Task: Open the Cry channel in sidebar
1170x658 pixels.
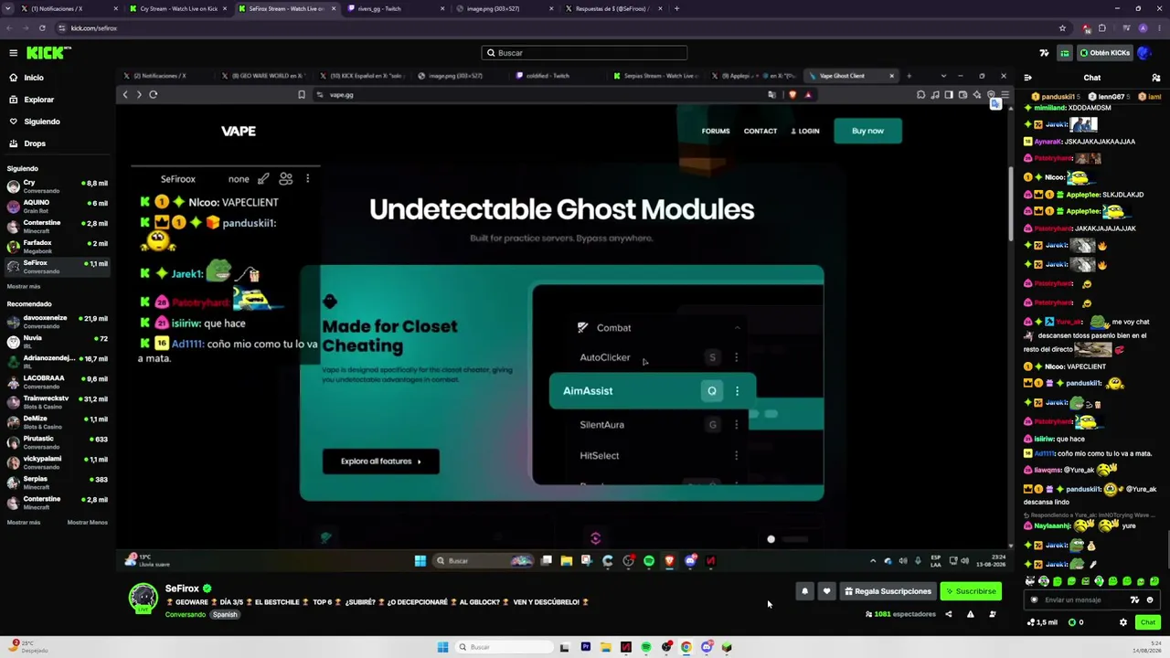Action: coord(57,186)
